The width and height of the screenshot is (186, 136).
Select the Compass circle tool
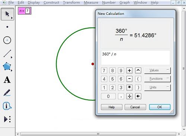click(x=7, y=40)
